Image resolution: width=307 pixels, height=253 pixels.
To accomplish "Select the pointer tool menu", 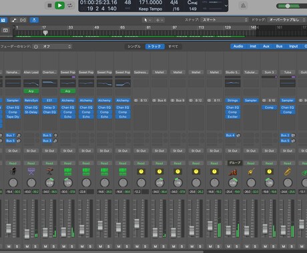I will (x=147, y=20).
